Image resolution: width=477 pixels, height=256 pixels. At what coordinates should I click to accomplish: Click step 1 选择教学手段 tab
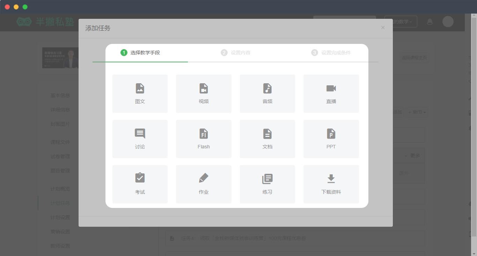point(140,53)
